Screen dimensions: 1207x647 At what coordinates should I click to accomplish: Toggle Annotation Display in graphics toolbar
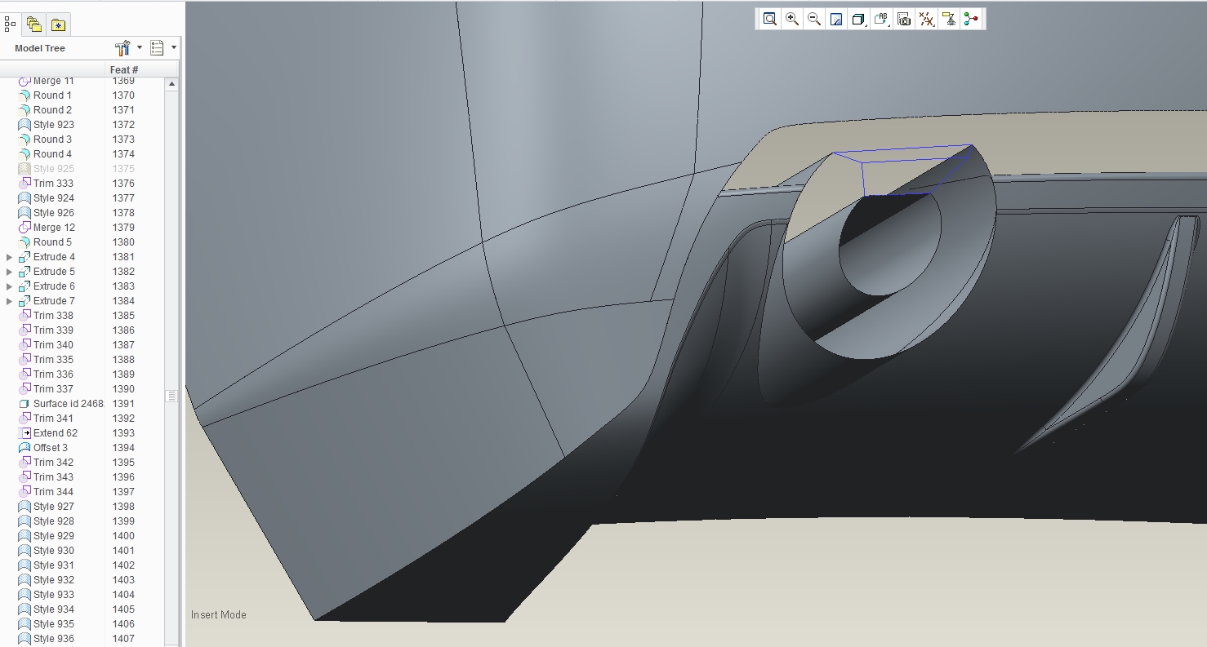coord(948,19)
